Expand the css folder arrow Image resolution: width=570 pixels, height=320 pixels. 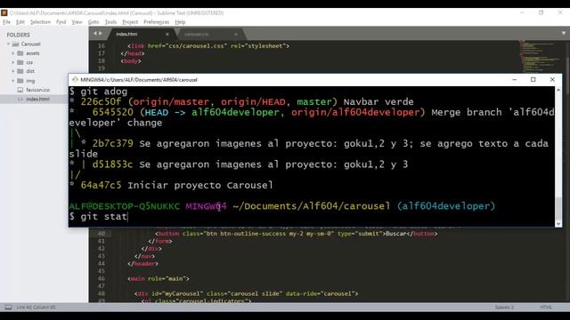point(13,62)
